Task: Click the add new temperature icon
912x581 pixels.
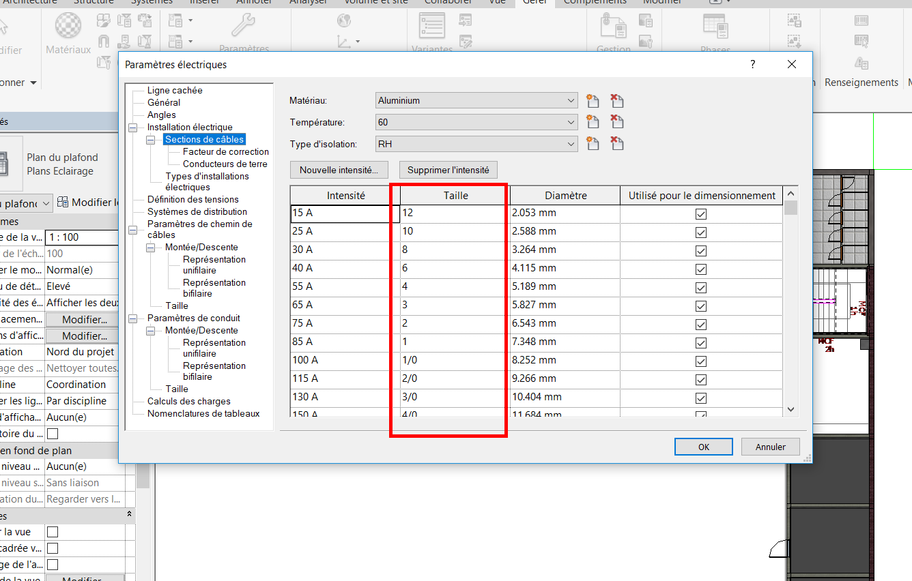Action: coord(593,122)
